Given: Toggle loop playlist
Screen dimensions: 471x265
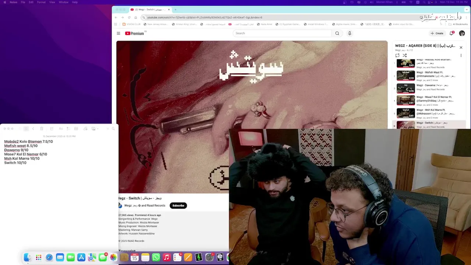Looking at the screenshot, I should point(397,56).
